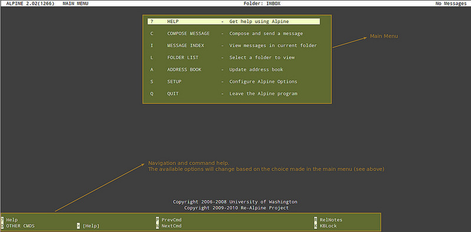Click the '>' key box beside [Help]
This screenshot has width=471, height=232.
(x=78, y=226)
